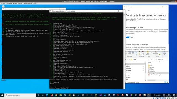Open the Windows notification center icon
The height and width of the screenshot is (99, 177).
(x=174, y=95)
